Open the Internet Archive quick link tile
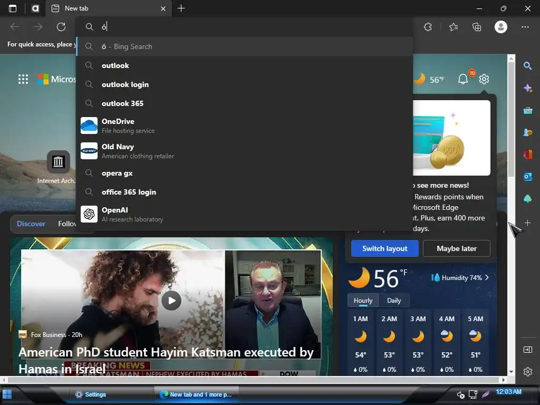 pos(58,161)
